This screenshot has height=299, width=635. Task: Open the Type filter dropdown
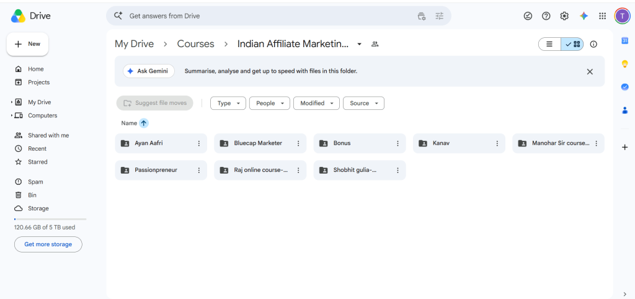(x=228, y=104)
